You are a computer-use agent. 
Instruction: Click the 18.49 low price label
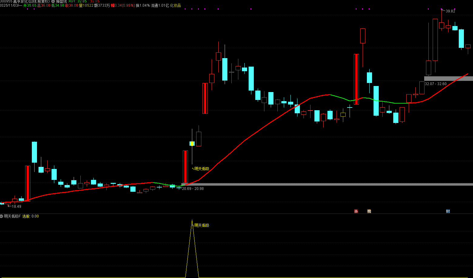pyautogui.click(x=16, y=207)
